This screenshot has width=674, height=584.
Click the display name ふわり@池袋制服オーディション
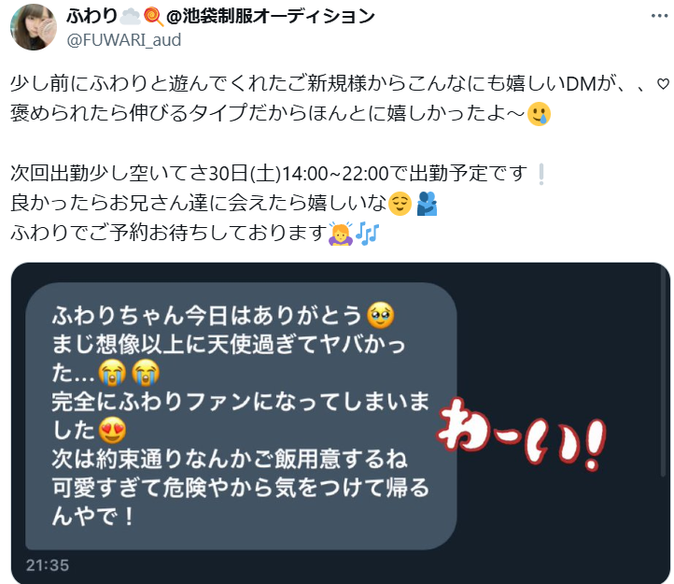click(220, 17)
